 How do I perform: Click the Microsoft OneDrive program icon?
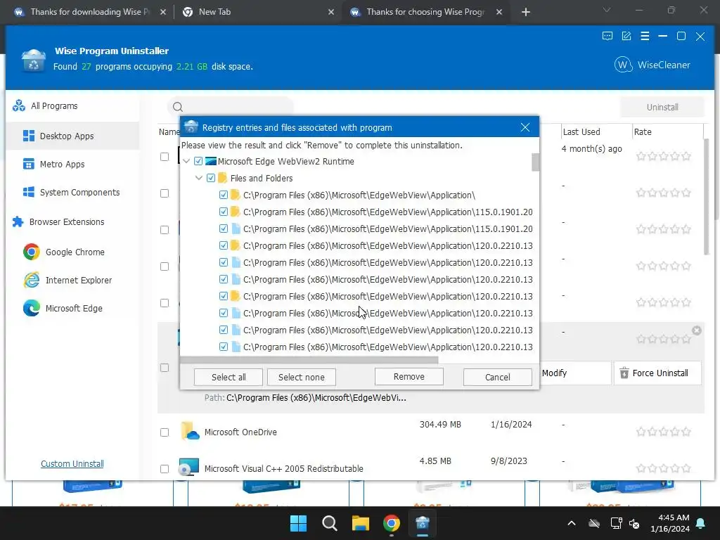[x=190, y=431]
